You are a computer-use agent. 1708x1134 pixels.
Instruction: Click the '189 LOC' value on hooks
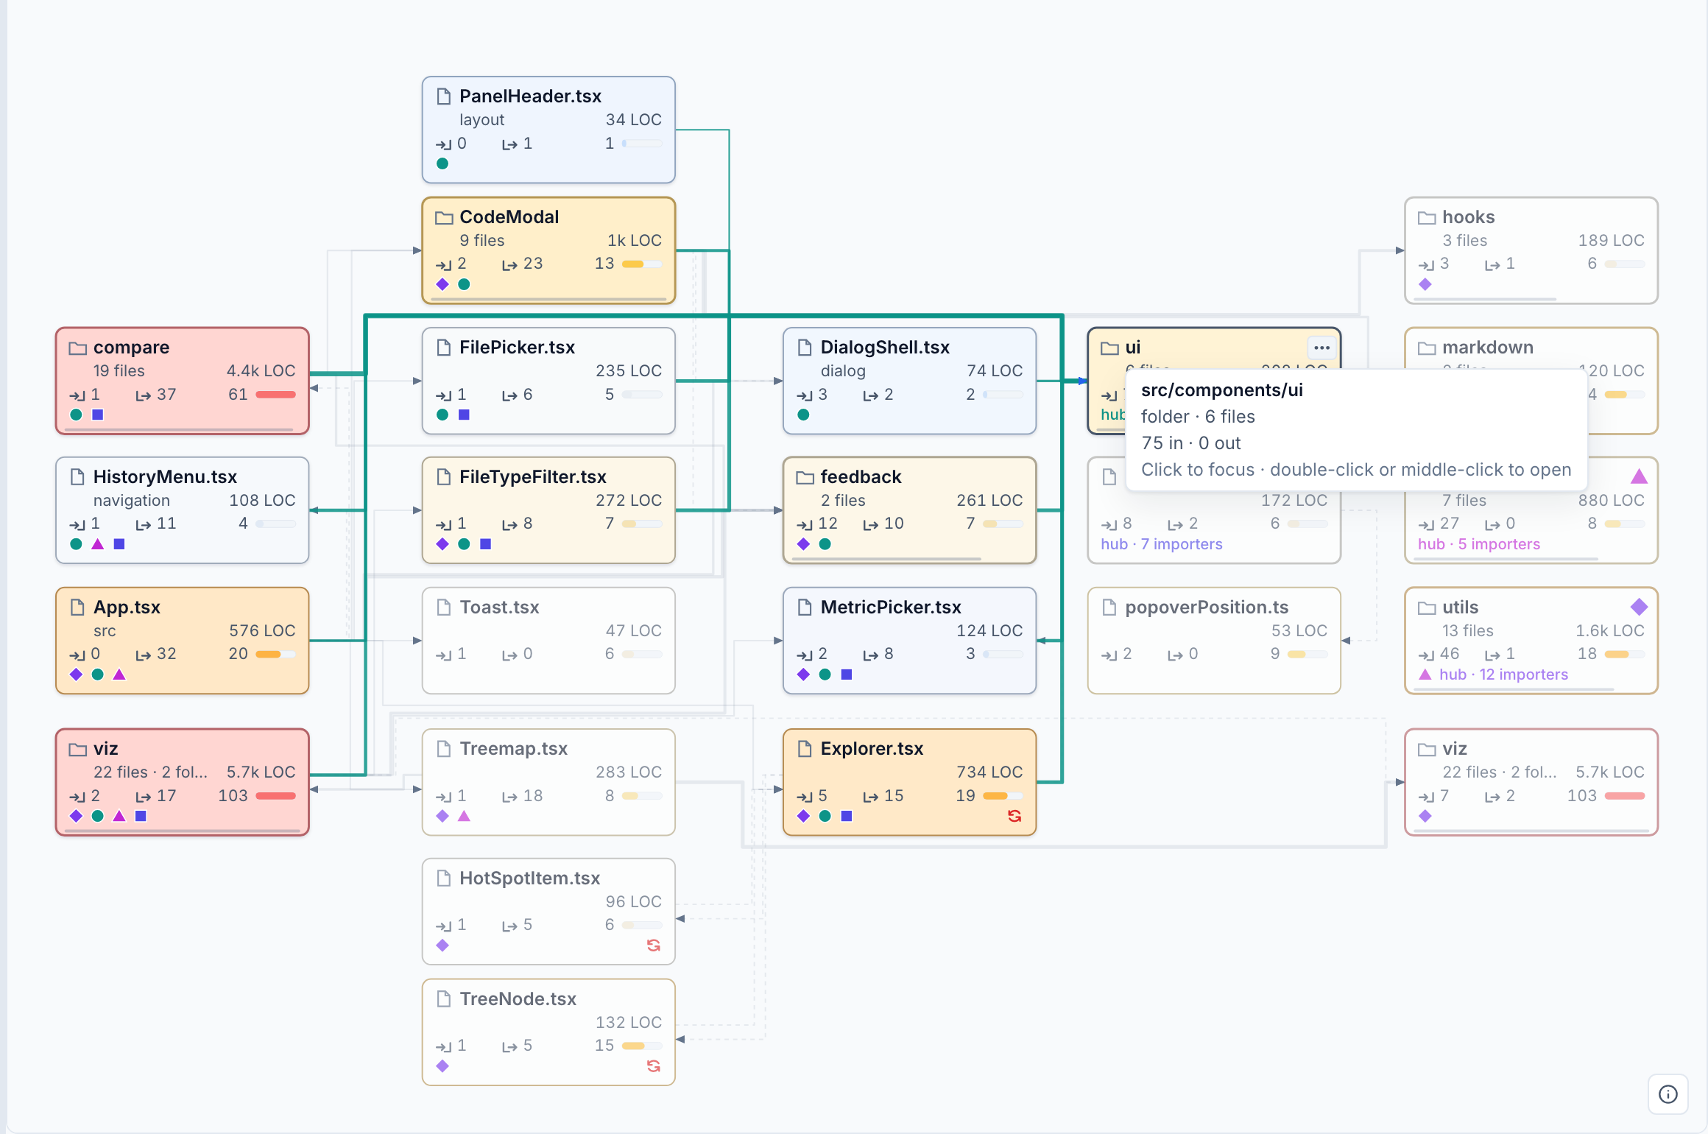1611,241
